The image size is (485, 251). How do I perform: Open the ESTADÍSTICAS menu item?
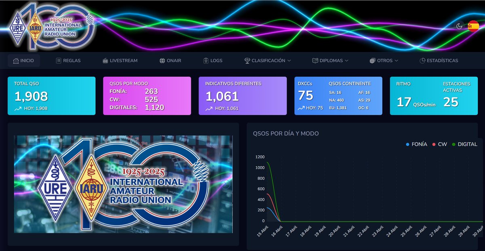pyautogui.click(x=439, y=61)
